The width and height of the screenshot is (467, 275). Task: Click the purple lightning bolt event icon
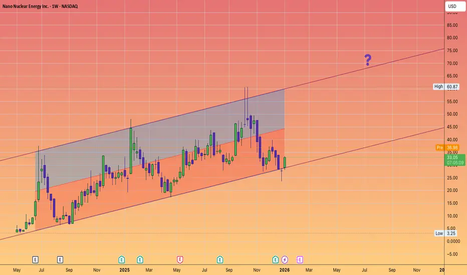point(285,259)
